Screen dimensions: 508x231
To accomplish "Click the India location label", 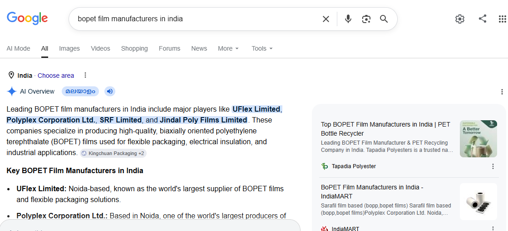I will pos(25,75).
